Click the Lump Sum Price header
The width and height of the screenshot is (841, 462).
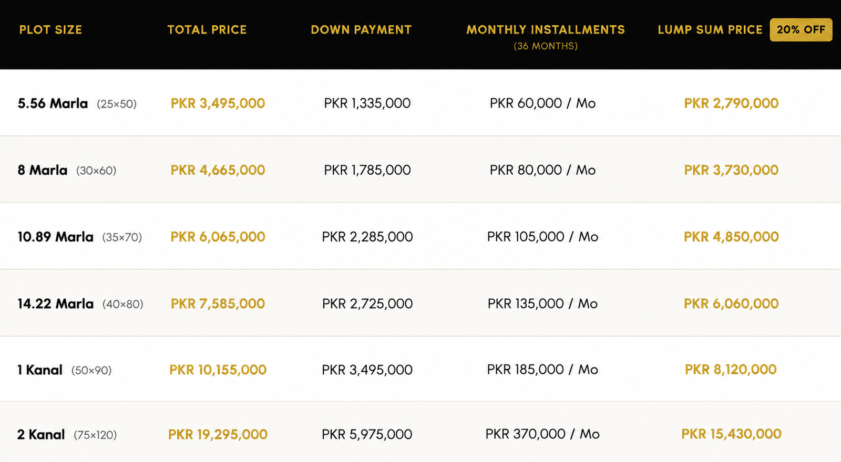click(710, 30)
